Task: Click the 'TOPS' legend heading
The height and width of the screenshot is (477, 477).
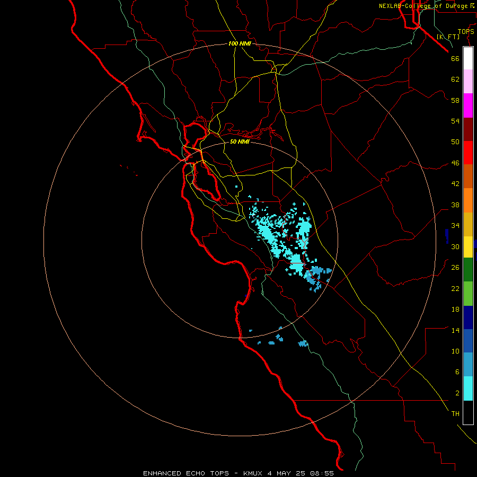Action: coord(466,32)
